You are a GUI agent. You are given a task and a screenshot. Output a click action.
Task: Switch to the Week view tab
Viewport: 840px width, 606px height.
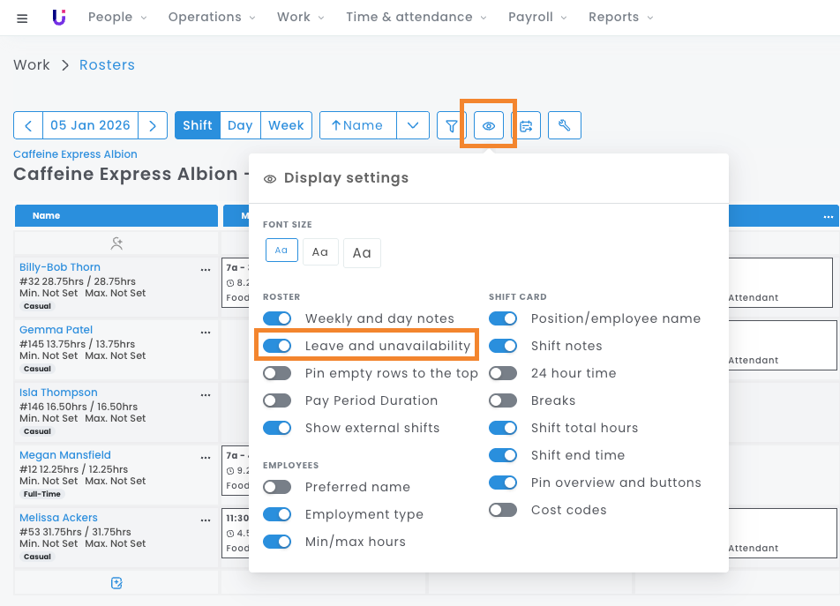(x=286, y=125)
